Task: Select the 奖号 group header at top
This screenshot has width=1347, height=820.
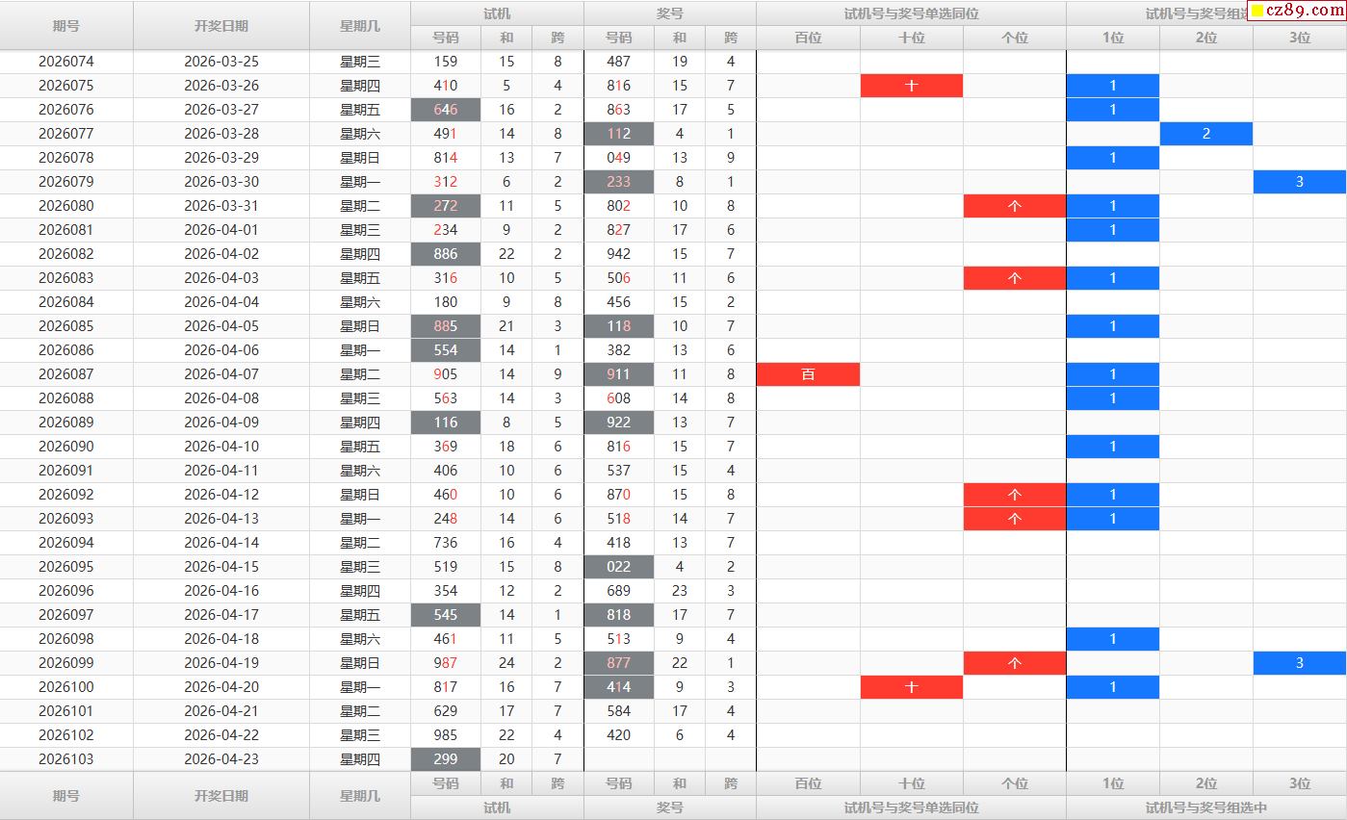Action: 670,13
